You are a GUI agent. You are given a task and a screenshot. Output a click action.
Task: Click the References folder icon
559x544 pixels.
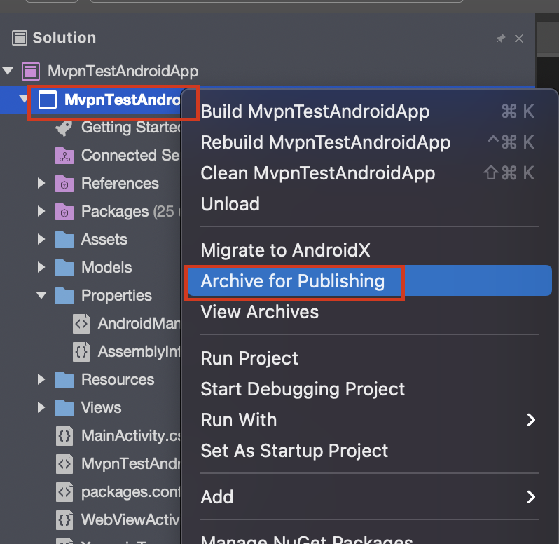(64, 184)
